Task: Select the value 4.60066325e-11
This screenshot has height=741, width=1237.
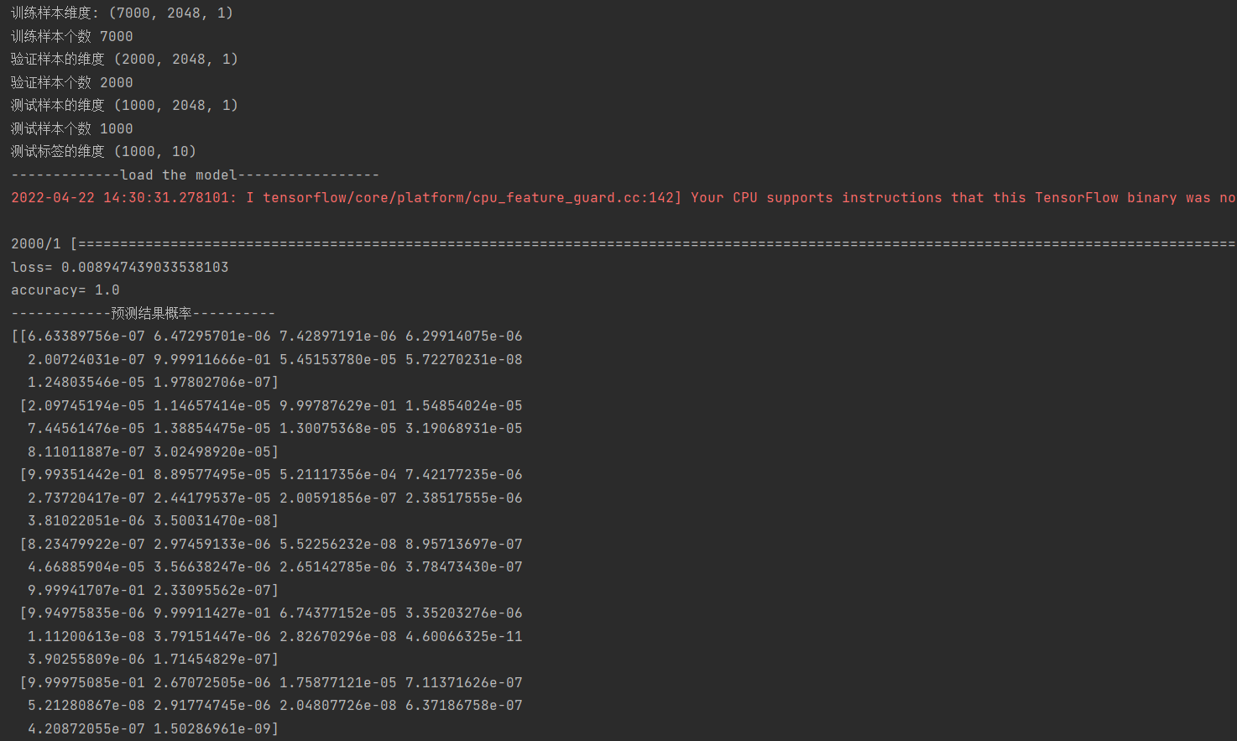Action: click(x=463, y=636)
